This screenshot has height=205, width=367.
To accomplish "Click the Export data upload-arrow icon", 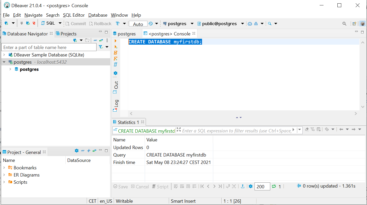I will point(242,186).
